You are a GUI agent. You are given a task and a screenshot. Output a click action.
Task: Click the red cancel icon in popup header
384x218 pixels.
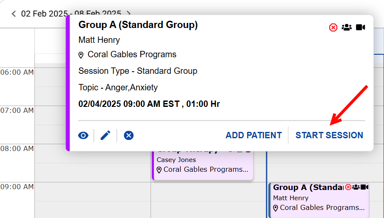point(333,28)
